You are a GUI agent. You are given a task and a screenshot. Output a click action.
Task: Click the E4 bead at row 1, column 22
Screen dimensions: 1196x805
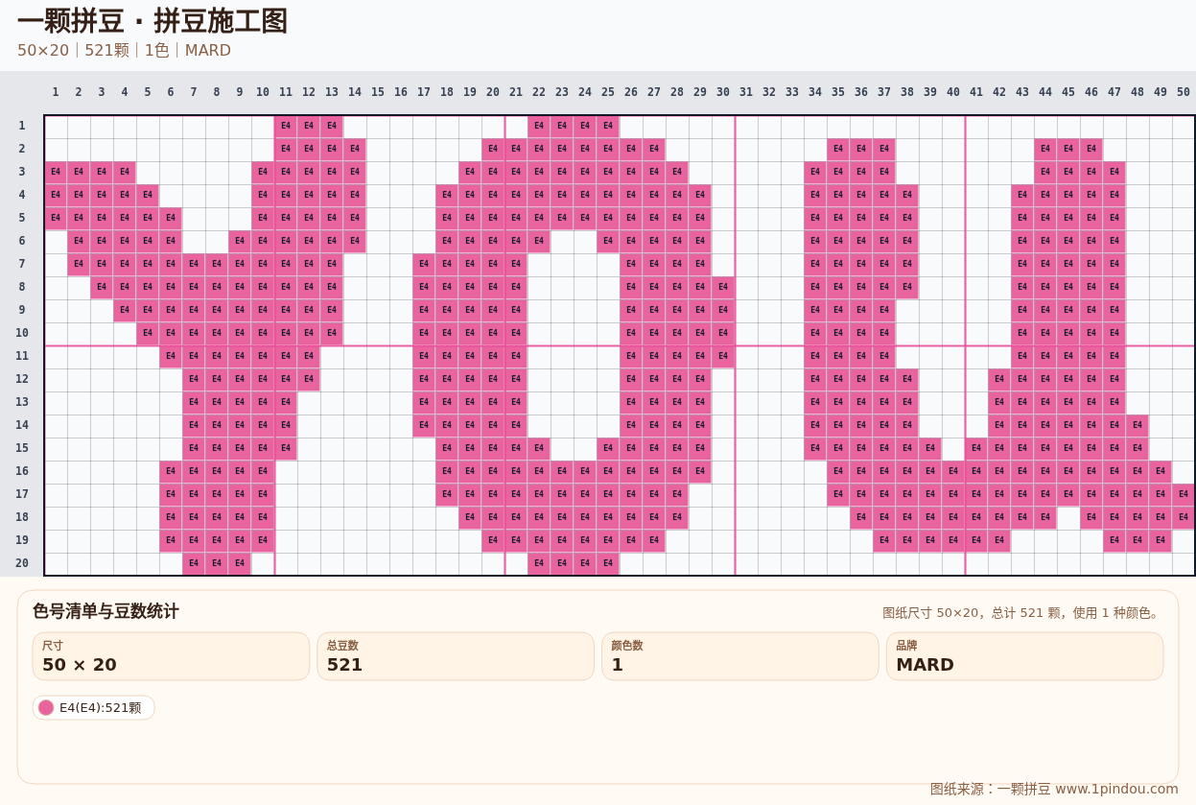(539, 126)
